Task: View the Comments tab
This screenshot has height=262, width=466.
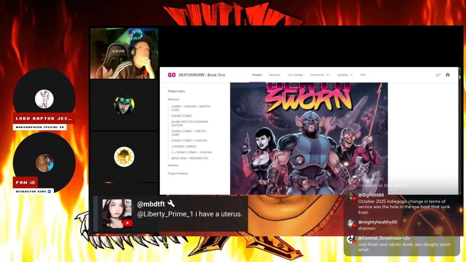Action: coord(320,75)
